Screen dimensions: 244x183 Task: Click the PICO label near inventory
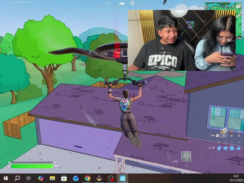tap(175, 162)
